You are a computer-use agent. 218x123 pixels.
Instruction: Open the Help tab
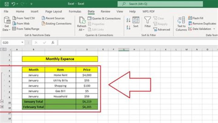click(132, 11)
